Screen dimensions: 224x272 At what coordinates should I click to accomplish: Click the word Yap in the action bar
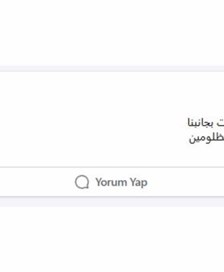(x=139, y=183)
